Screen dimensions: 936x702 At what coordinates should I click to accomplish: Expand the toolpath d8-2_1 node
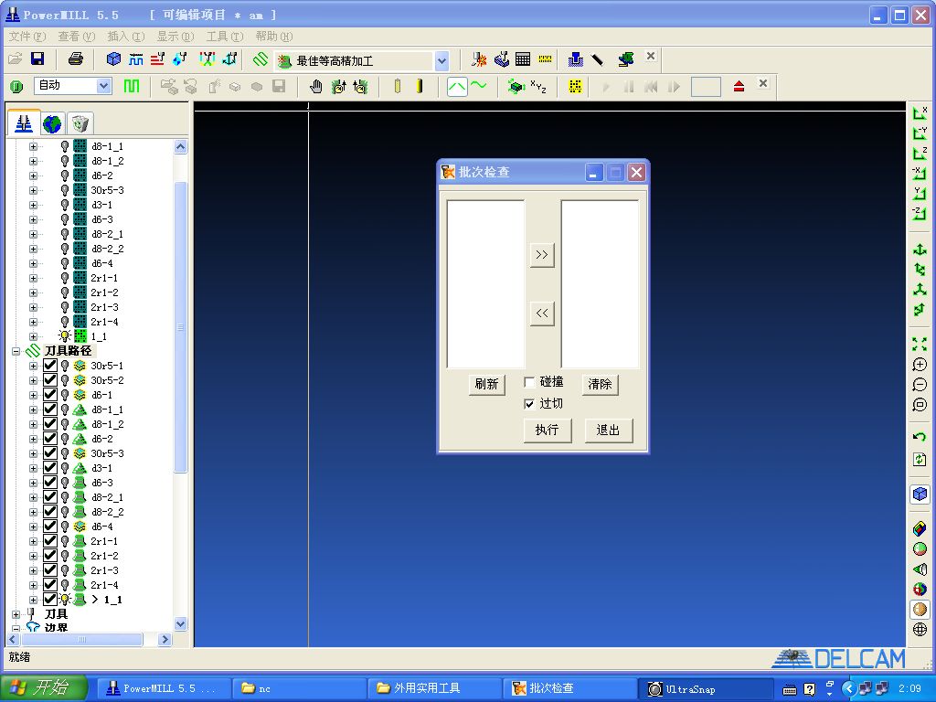(34, 497)
